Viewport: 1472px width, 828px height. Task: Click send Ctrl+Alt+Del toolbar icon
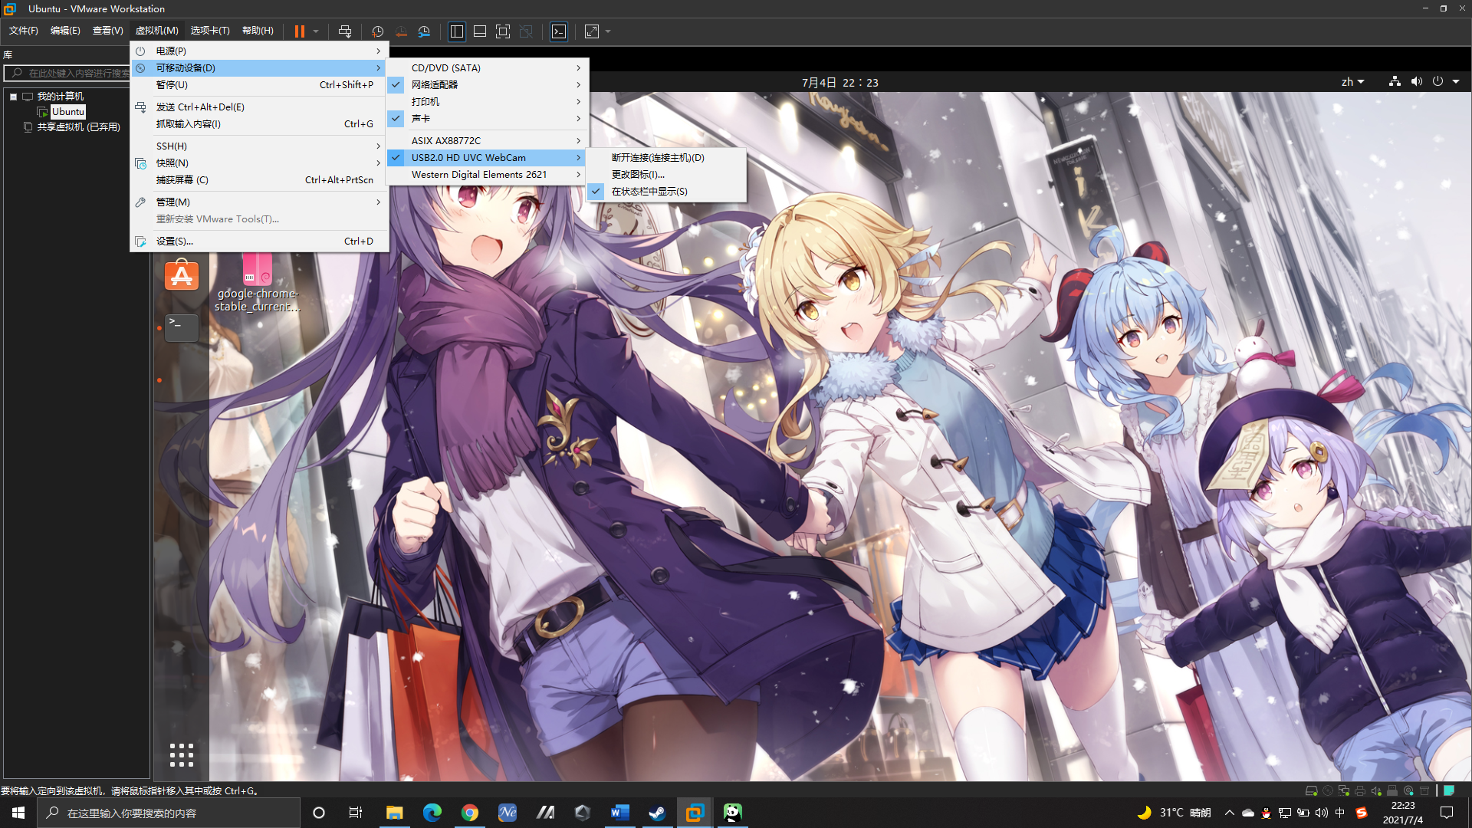pos(345,31)
